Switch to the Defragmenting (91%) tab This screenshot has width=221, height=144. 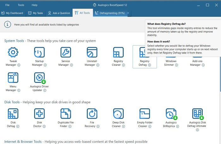110,13
